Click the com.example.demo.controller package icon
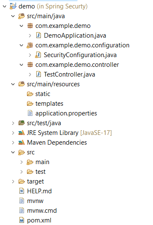This screenshot has height=225, width=153. tap(30, 65)
